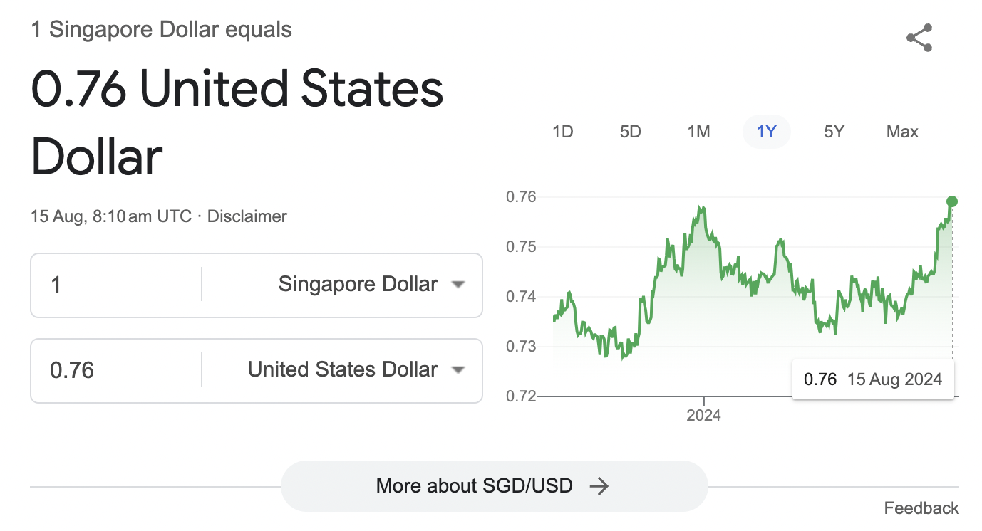Click the Disclaimer link
The height and width of the screenshot is (531, 982).
(247, 216)
